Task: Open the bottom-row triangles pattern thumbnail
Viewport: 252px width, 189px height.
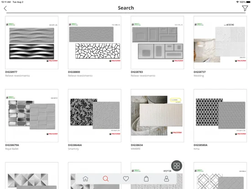Action: tap(31, 176)
